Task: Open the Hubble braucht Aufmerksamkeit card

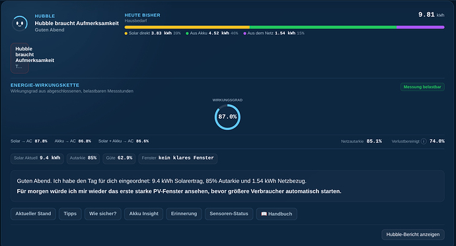Action: coord(20,58)
